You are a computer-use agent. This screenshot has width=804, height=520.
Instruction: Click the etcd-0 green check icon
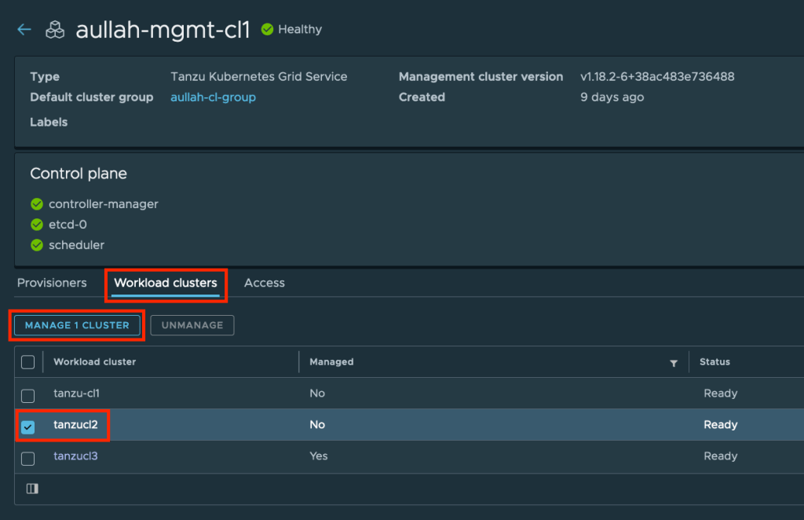click(x=36, y=225)
